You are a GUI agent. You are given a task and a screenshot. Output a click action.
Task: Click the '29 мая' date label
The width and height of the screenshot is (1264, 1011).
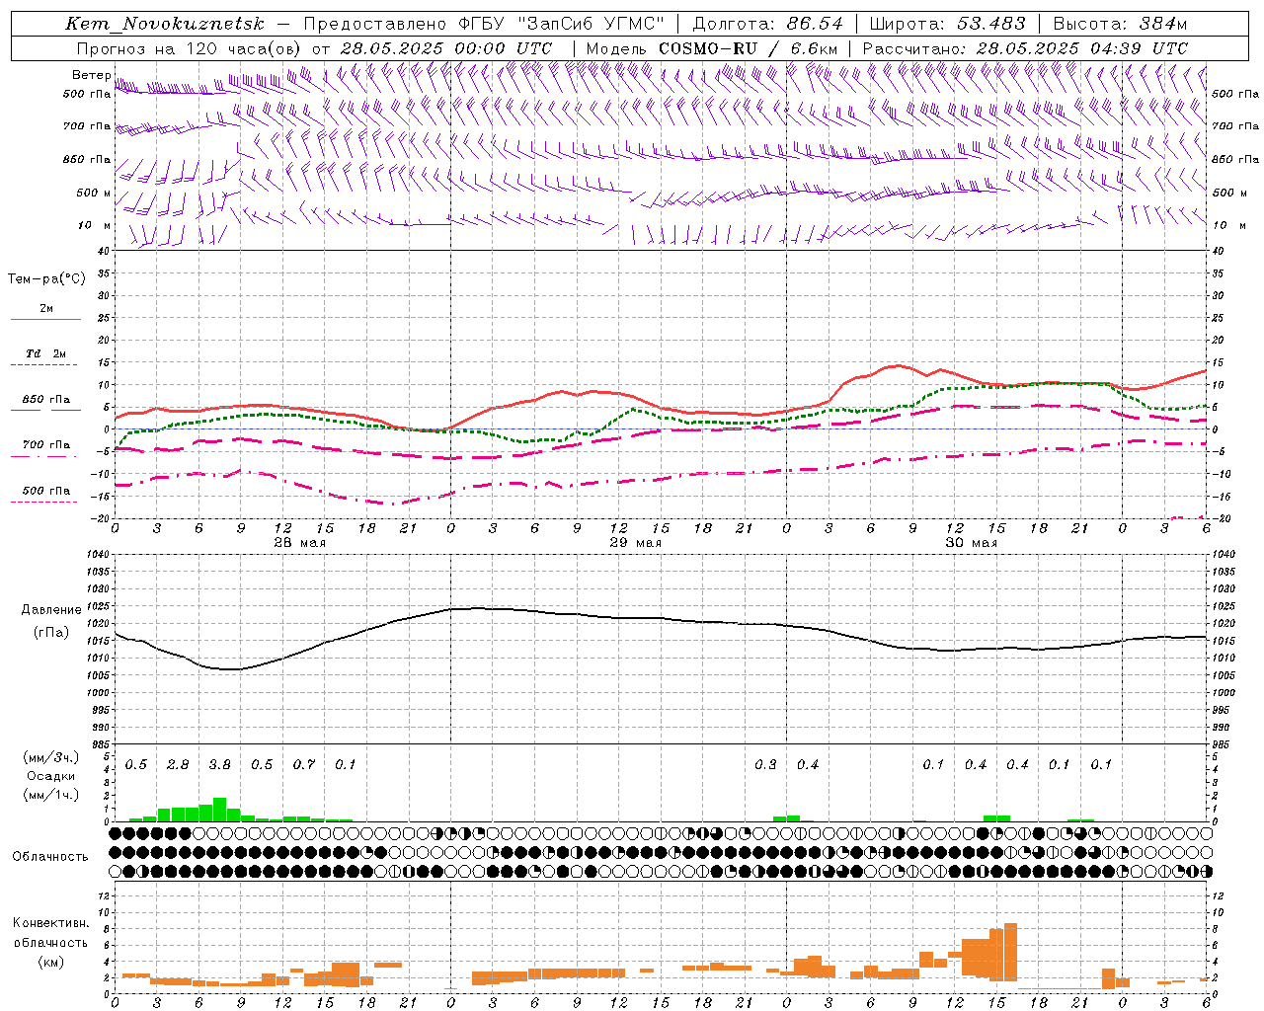click(635, 543)
